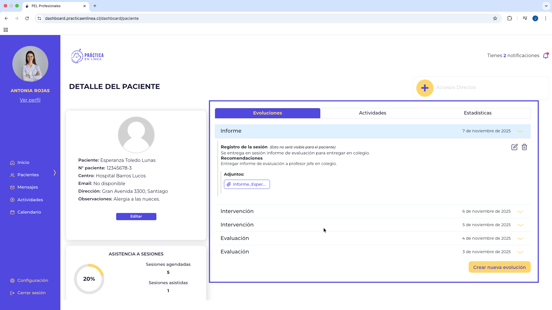This screenshot has height=310, width=552.
Task: Expand the Intervención 6 de noviembre entry
Action: [x=520, y=212]
